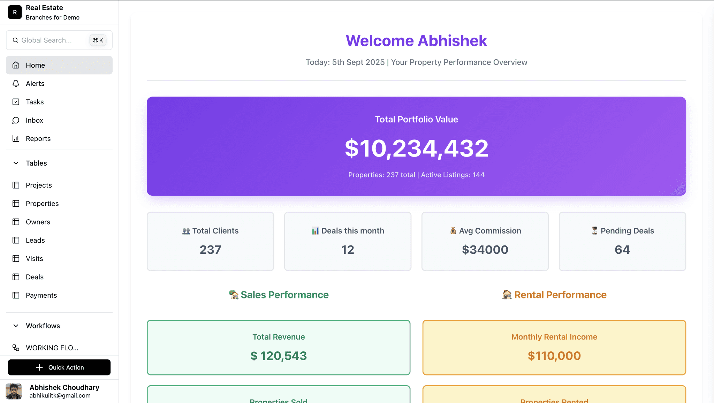Select the Visits sidebar item
This screenshot has width=714, height=403.
(34, 259)
